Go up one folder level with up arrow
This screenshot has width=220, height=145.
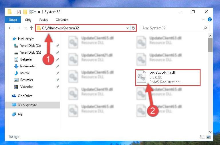(31, 28)
